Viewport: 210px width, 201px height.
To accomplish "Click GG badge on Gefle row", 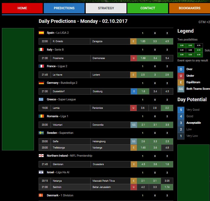I will 134,141.
